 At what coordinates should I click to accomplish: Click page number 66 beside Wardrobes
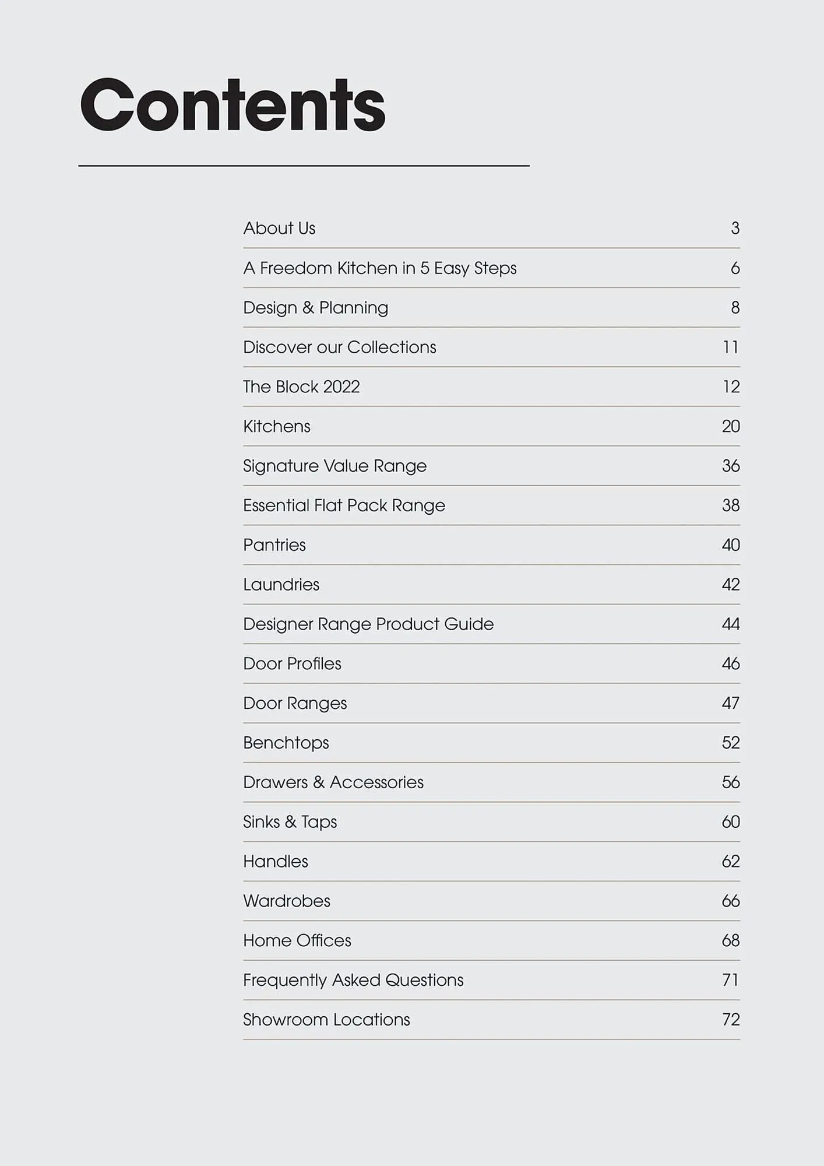coord(731,901)
